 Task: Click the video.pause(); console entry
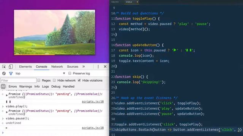click(17, 118)
